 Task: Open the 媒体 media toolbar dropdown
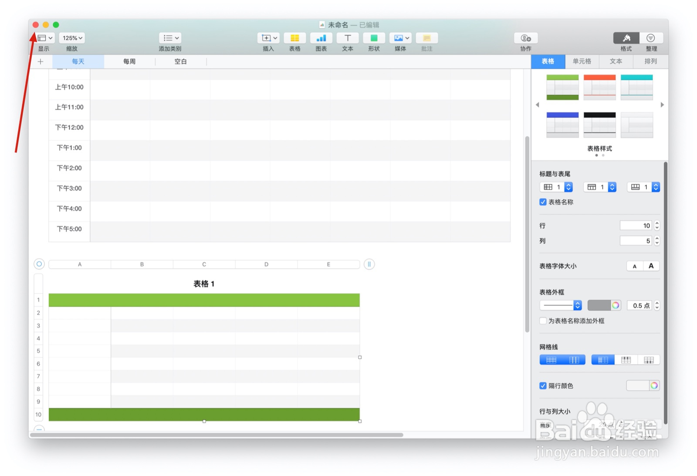tap(400, 38)
